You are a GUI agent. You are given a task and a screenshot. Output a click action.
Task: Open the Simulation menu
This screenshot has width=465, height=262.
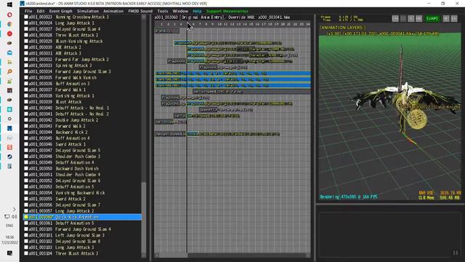tap(88, 11)
